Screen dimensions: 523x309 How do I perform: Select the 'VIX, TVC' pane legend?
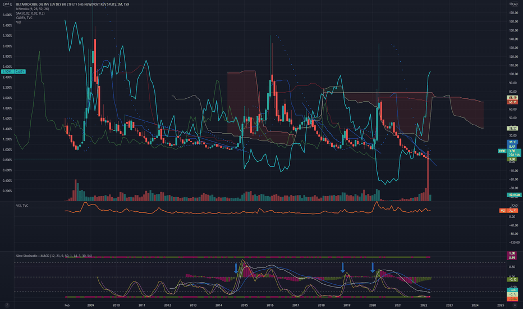(x=22, y=206)
